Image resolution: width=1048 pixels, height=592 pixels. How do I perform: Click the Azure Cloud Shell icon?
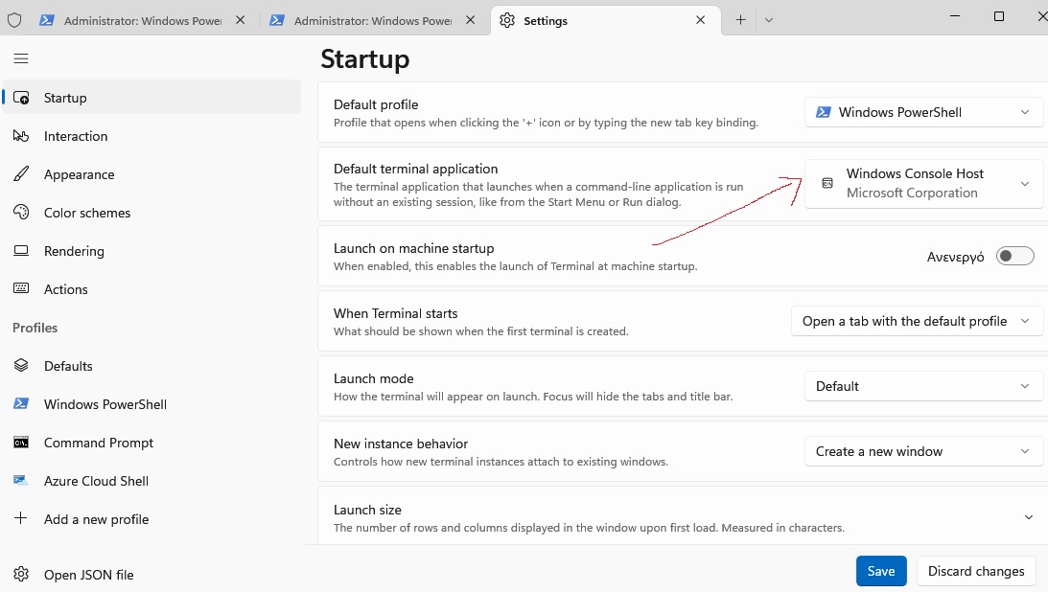(21, 481)
